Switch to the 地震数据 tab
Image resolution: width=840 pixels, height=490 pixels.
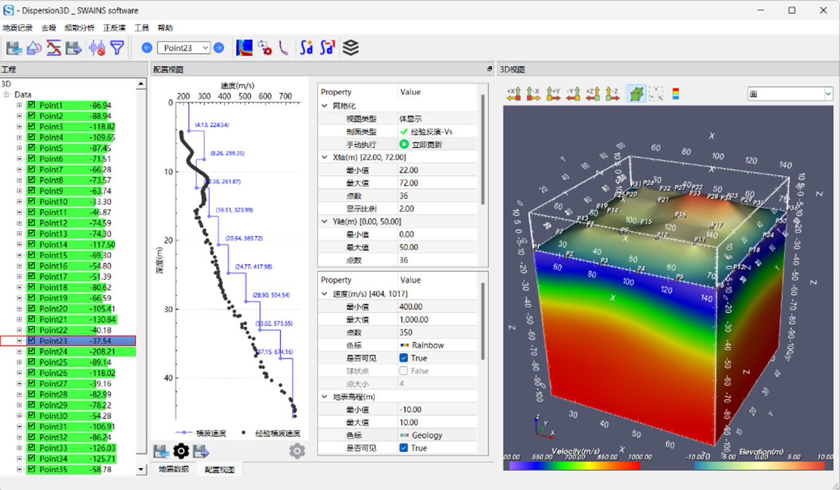(174, 470)
